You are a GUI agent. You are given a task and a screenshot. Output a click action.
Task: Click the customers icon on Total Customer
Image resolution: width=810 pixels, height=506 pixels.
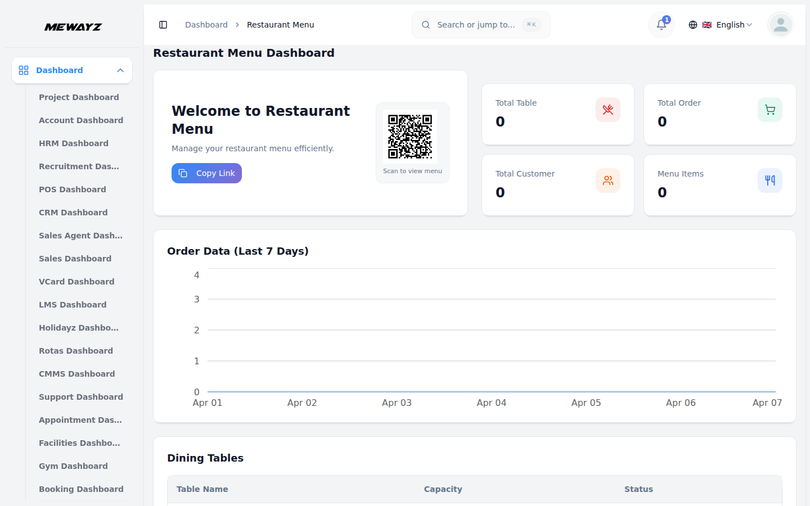[608, 180]
